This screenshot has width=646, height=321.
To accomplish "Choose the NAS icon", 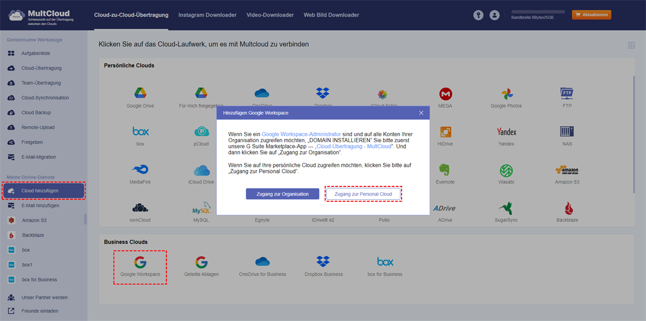I will pyautogui.click(x=566, y=131).
